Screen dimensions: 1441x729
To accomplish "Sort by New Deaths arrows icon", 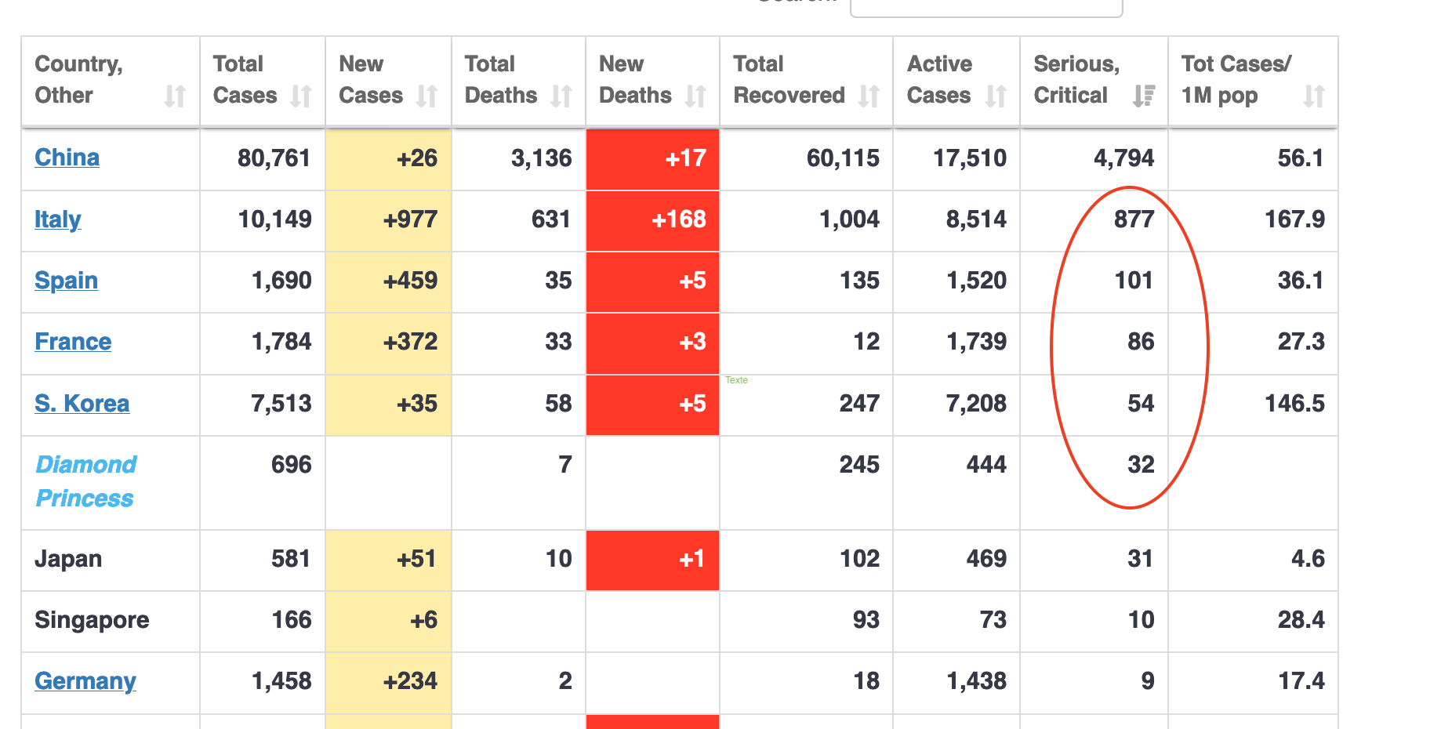I will click(695, 96).
